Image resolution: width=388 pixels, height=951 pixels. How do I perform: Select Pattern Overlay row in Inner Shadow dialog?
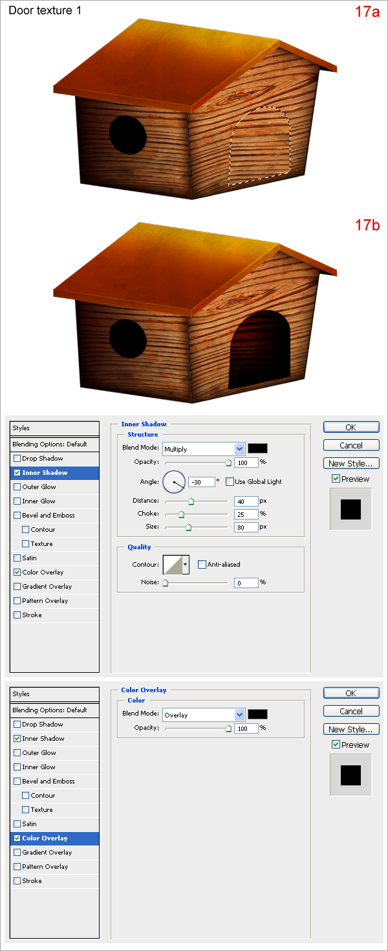(55, 601)
